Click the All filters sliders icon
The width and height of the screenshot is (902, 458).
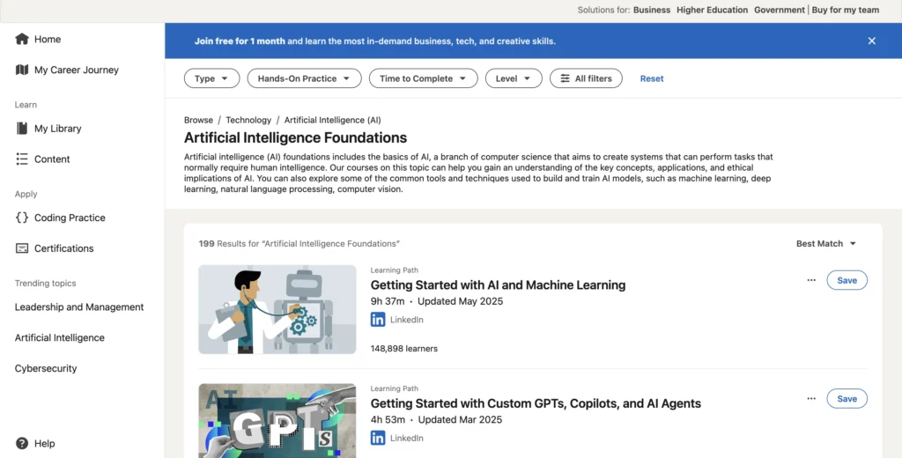[565, 78]
